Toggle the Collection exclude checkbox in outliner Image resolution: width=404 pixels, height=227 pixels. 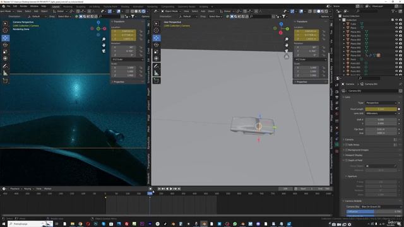pyautogui.click(x=393, y=20)
